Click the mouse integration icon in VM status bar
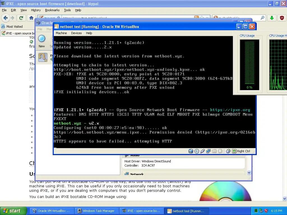Image resolution: width=287 pixels, height=215 pixels. (228, 151)
